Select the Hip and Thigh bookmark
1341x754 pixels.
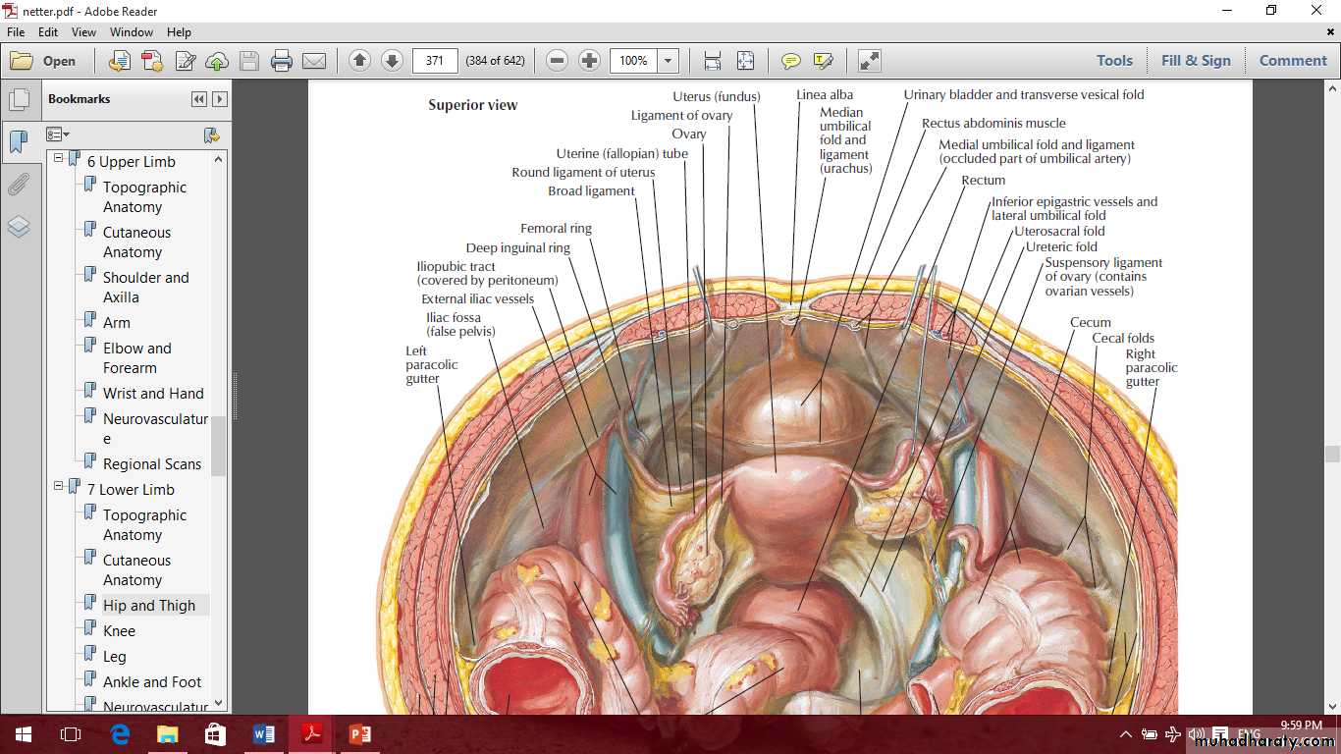[149, 606]
